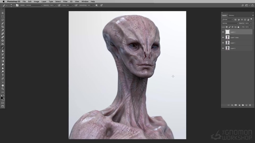
Task: Open the brush preset picker arrow
Action: pyautogui.click(x=14, y=6)
